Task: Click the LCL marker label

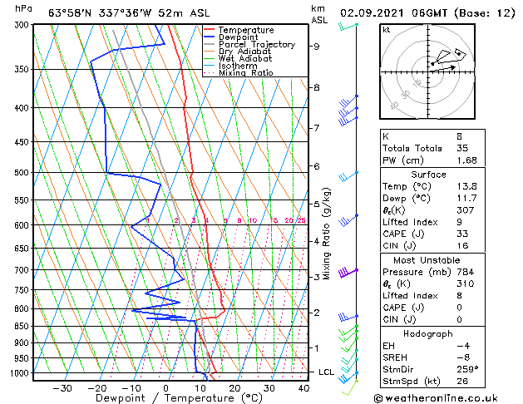Action: (326, 372)
